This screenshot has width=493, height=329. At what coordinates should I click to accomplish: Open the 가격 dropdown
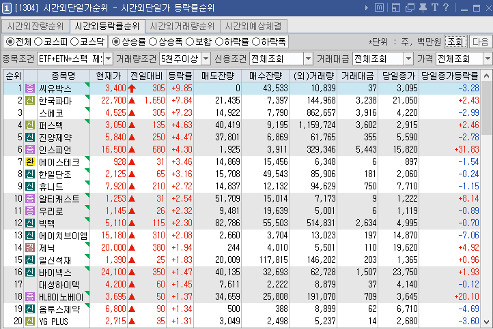pos(488,59)
